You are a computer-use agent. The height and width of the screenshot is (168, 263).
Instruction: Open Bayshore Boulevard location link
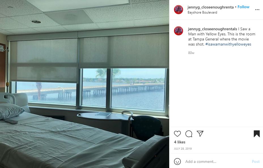click(x=202, y=12)
